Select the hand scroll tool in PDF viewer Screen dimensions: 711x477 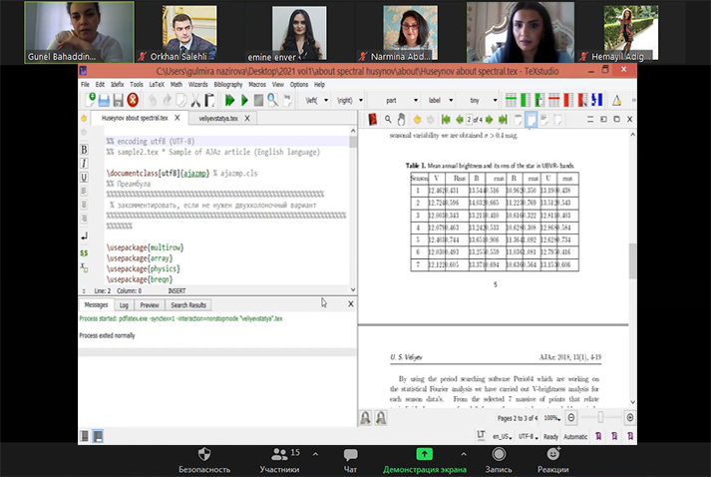coord(401,119)
